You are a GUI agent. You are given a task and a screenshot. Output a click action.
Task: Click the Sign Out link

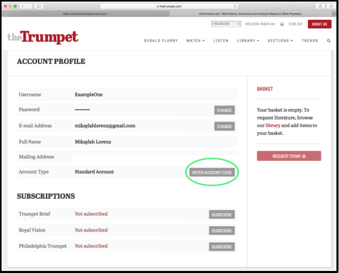[296, 24]
